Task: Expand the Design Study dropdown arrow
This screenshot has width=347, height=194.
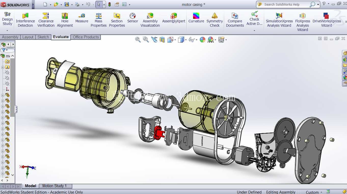Action: pos(7,30)
